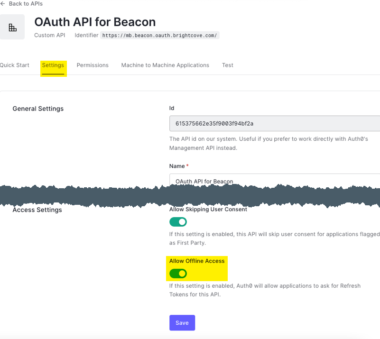380x339 pixels.
Task: Switch to the Permissions tab
Action: coord(93,65)
